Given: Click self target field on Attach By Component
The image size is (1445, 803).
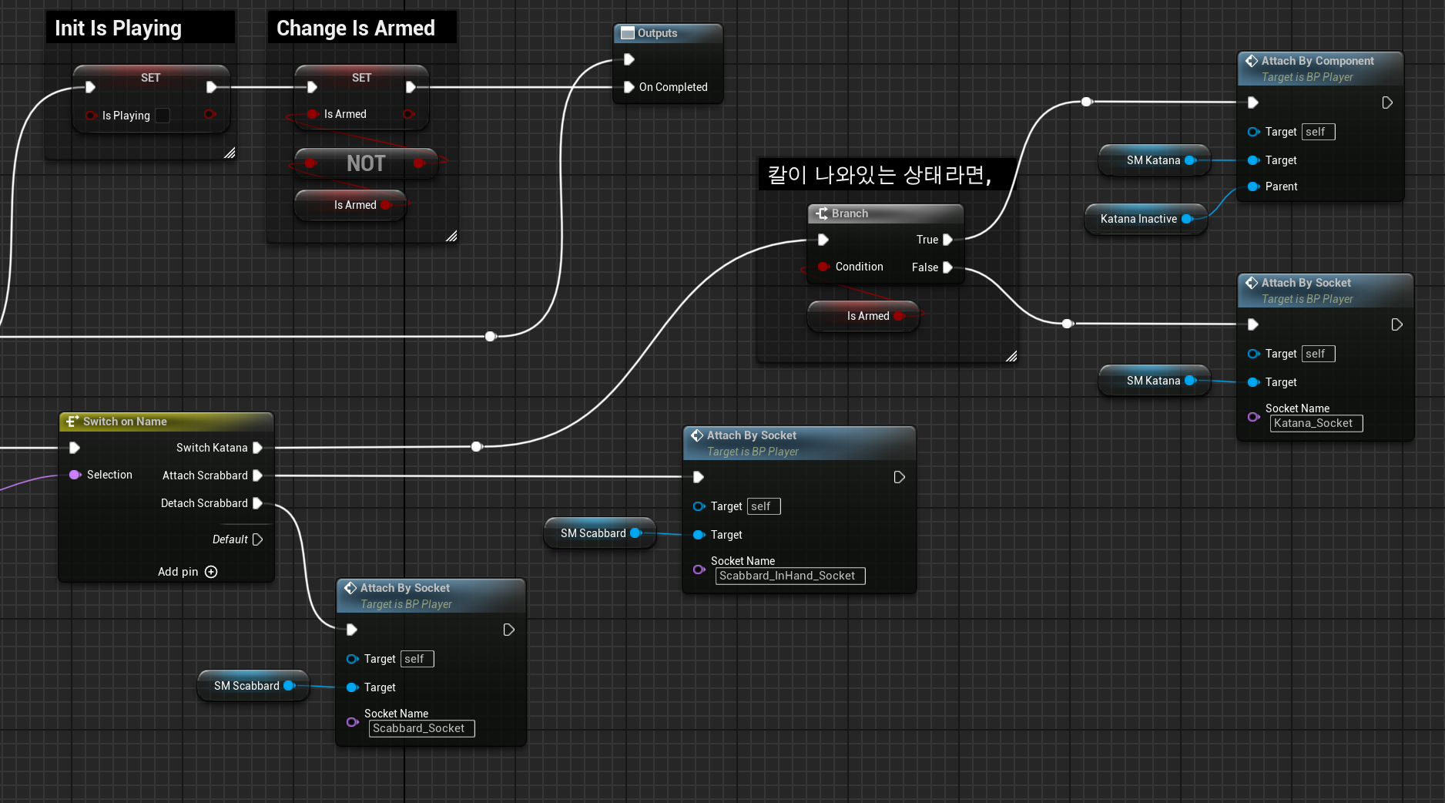Looking at the screenshot, I should (1318, 132).
